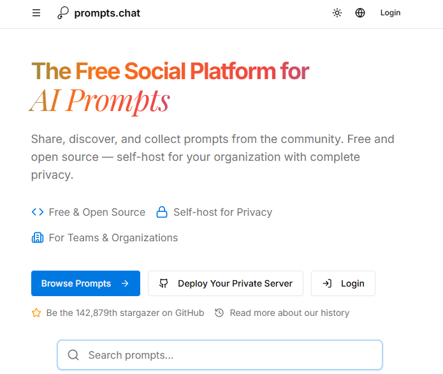Click Deploy Your Private Server

point(235,283)
